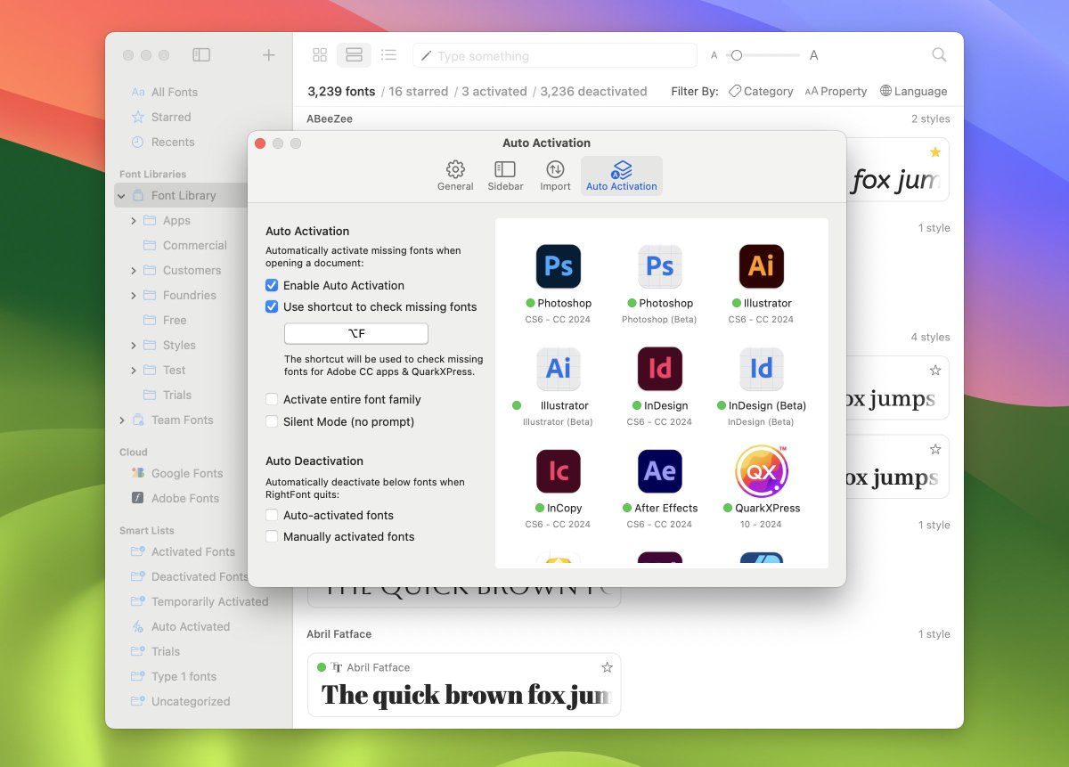Viewport: 1069px width, 767px height.
Task: Open the General preferences tab
Action: tap(455, 175)
